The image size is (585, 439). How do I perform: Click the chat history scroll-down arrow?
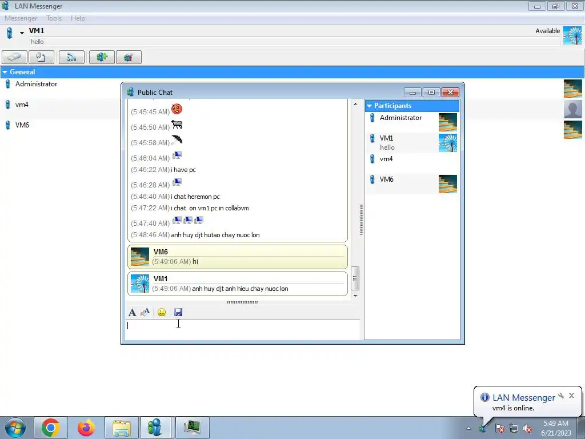(355, 296)
